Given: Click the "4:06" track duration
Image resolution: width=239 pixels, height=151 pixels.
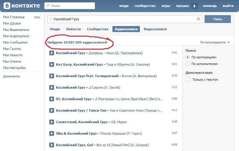Looking at the screenshot, I should click(174, 98).
